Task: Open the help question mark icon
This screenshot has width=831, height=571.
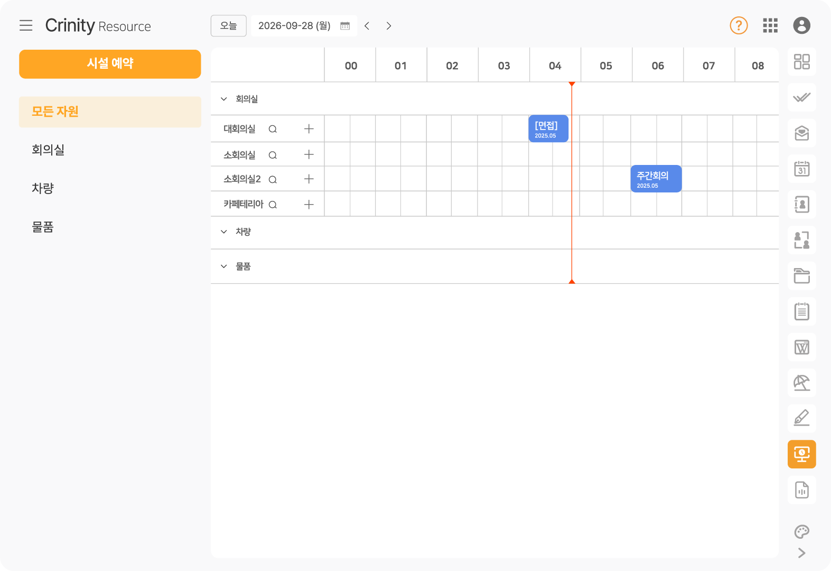Action: (739, 25)
